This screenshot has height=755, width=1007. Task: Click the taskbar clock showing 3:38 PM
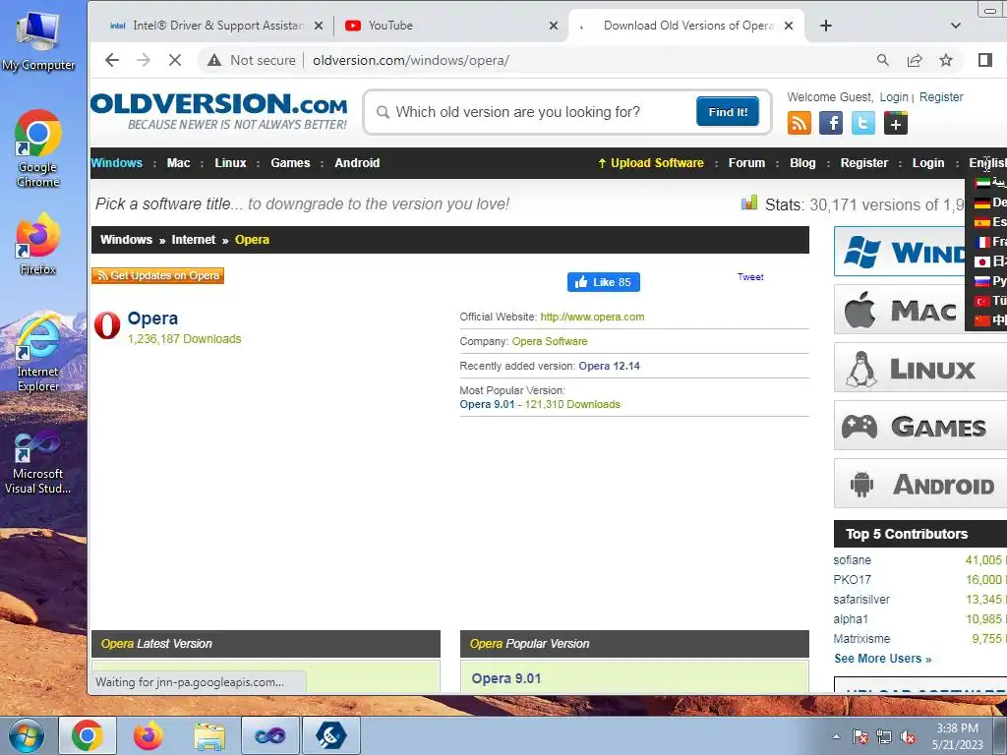pos(957,736)
